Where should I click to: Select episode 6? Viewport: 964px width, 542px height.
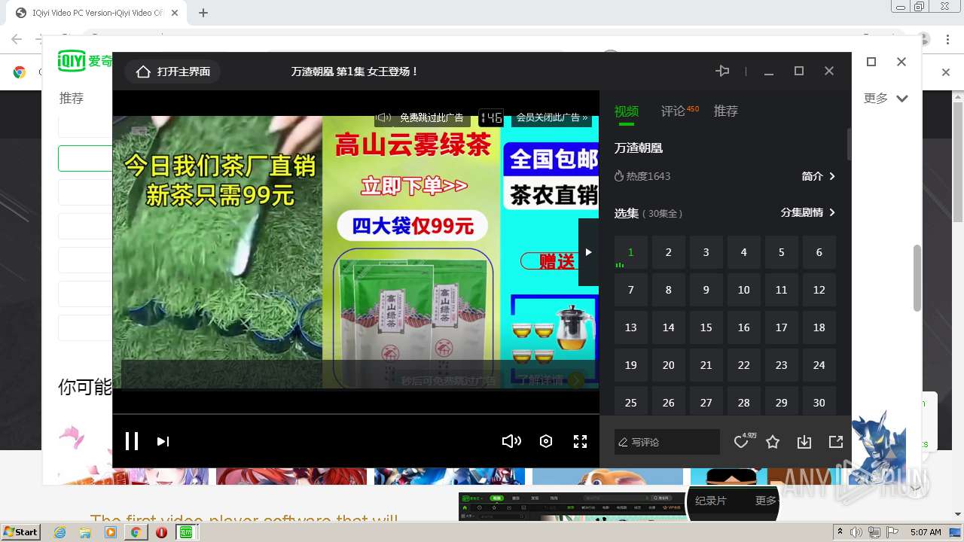coord(819,252)
